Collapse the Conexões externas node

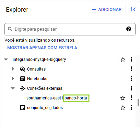pyautogui.click(x=13, y=88)
